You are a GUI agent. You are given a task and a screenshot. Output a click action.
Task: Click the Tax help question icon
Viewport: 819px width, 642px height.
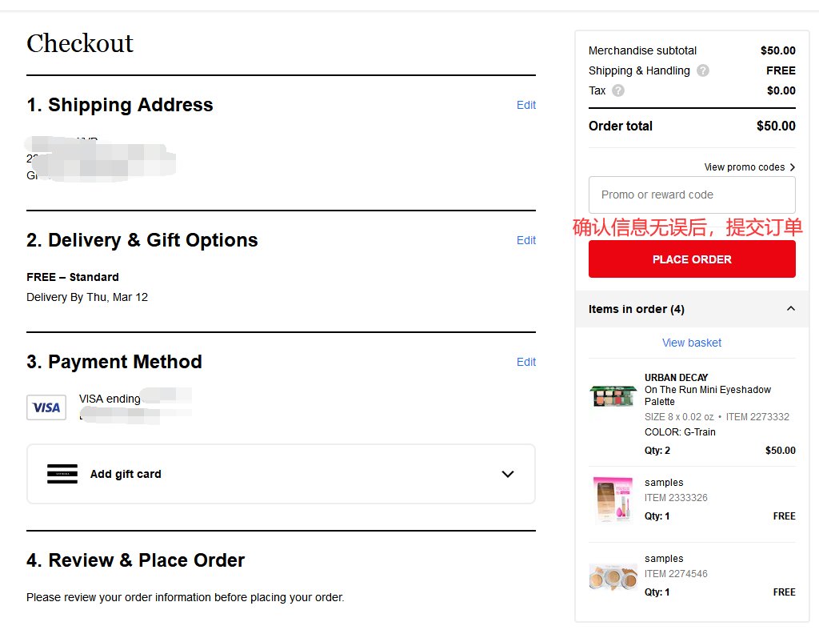coord(618,90)
